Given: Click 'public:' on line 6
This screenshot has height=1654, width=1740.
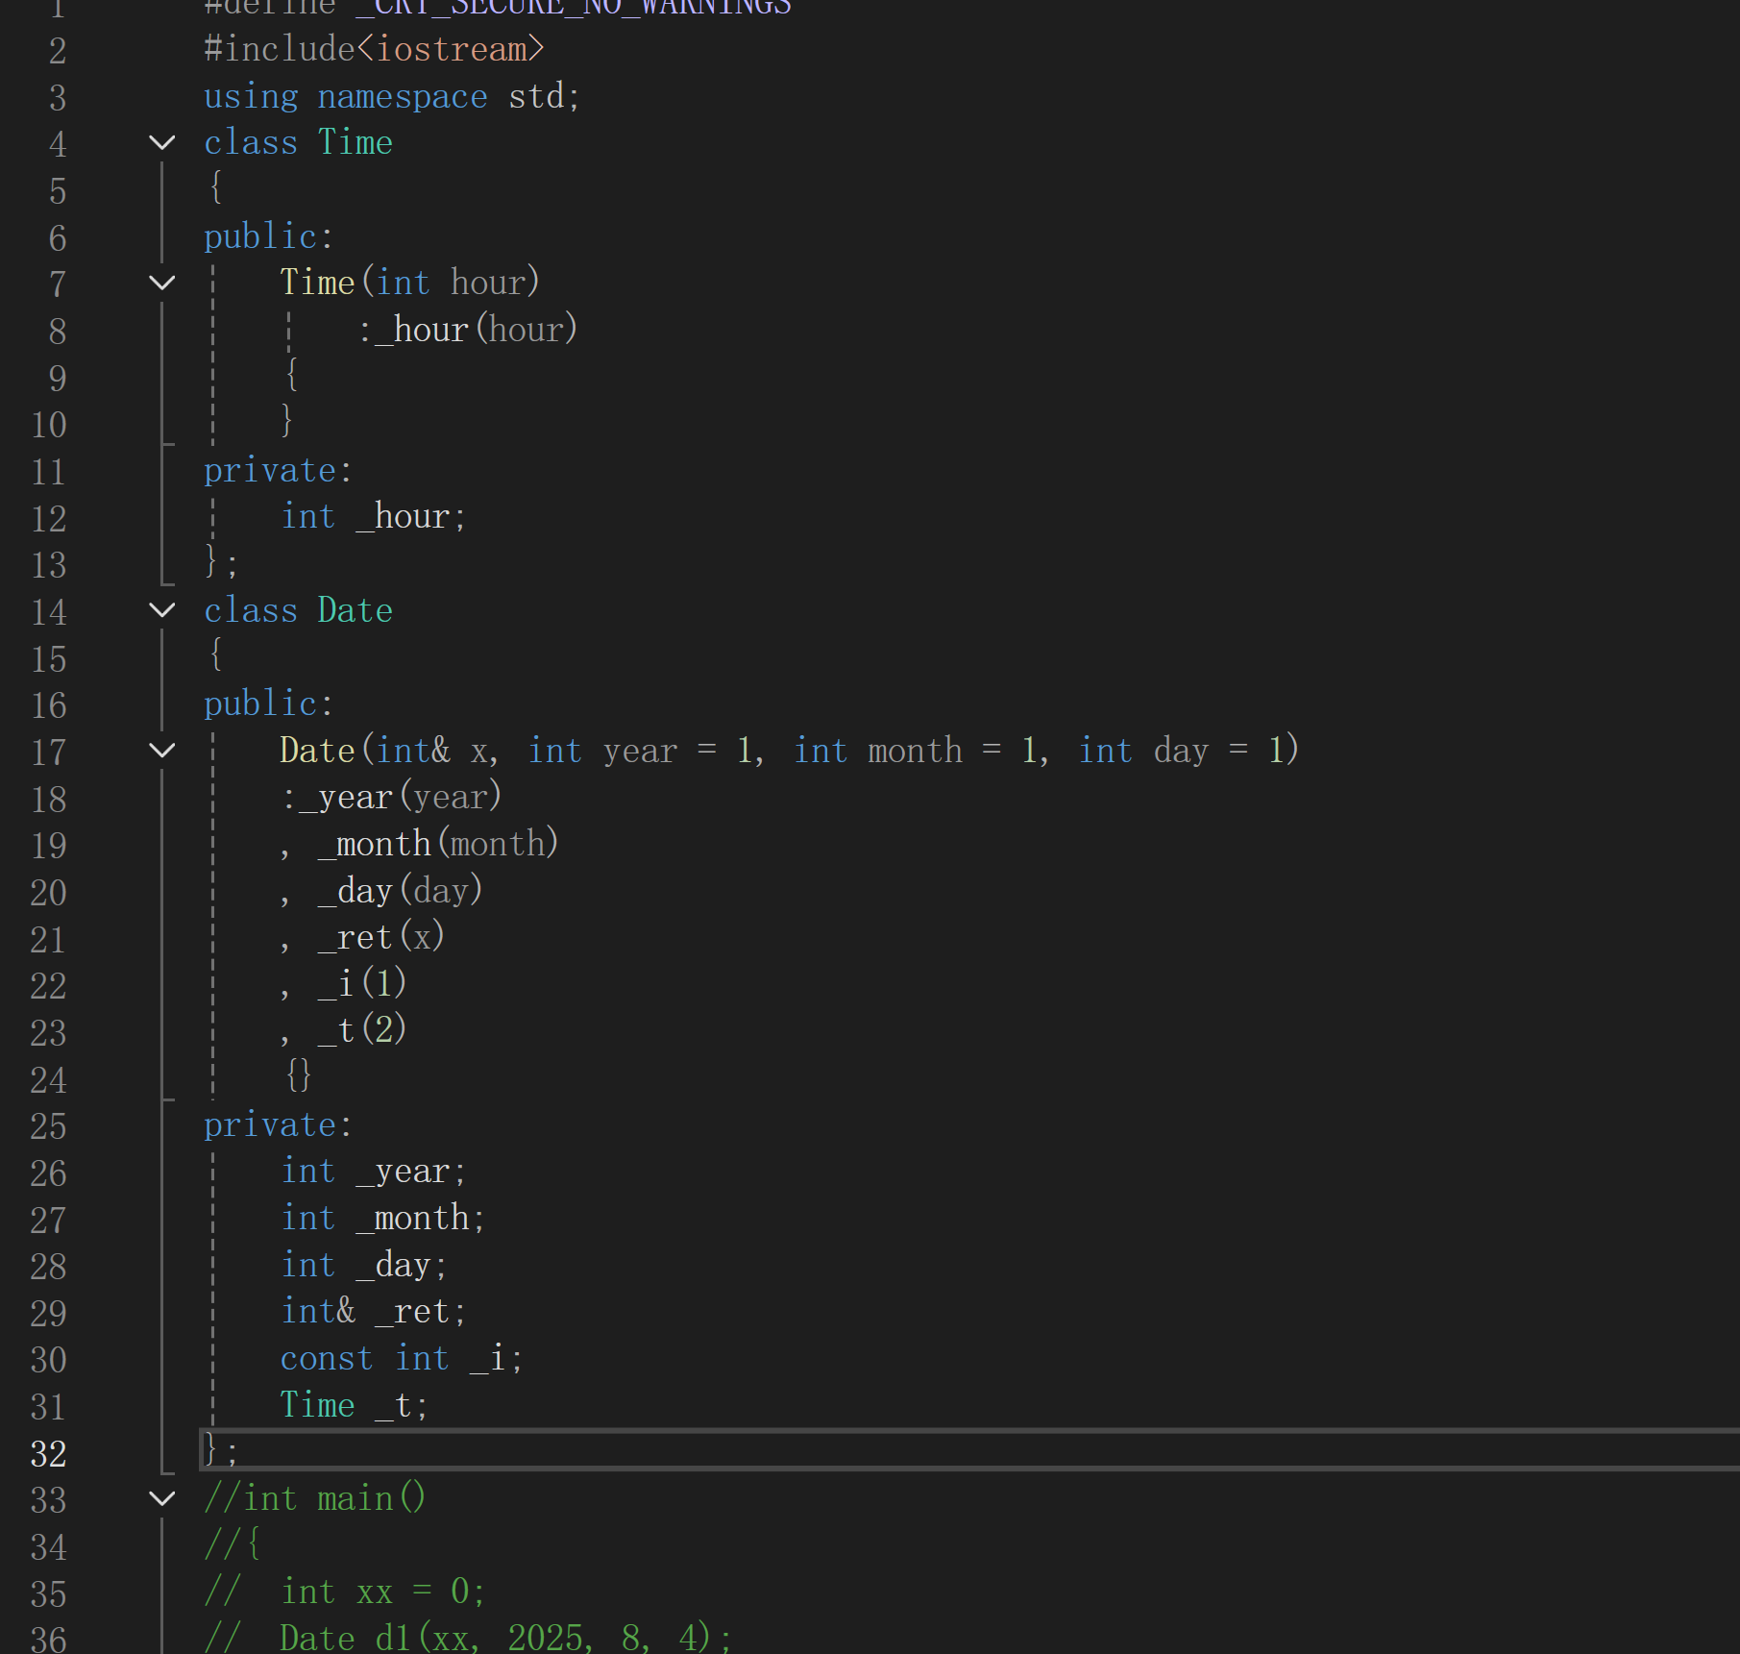Looking at the screenshot, I should (268, 236).
